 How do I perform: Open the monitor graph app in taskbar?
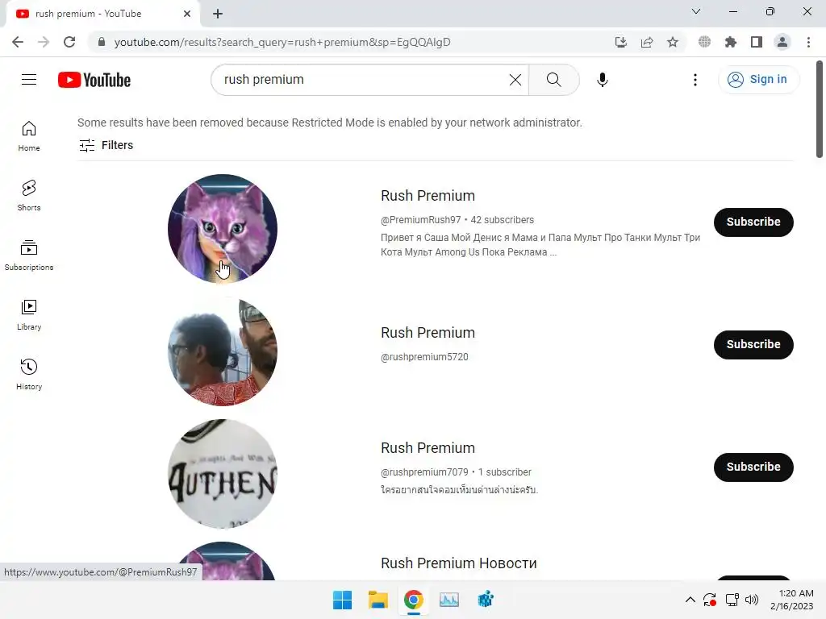point(449,600)
